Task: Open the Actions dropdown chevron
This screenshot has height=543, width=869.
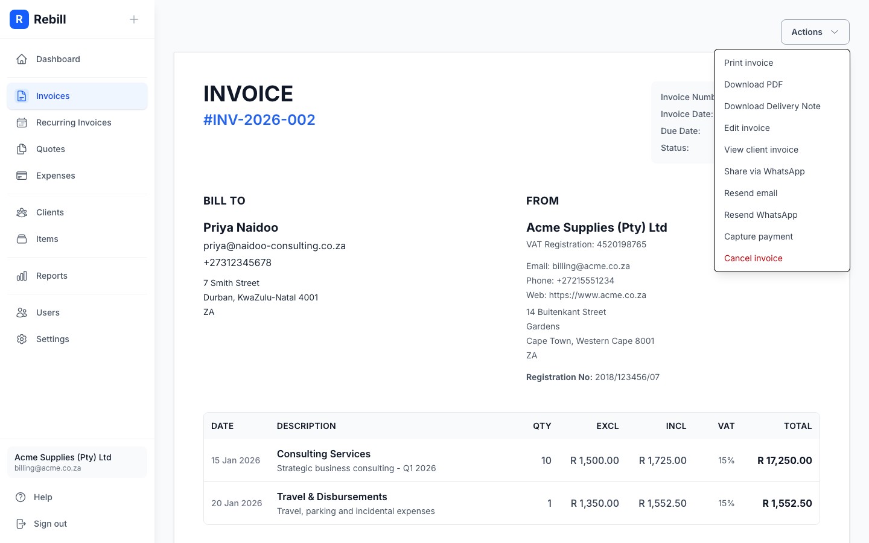Action: 835,31
